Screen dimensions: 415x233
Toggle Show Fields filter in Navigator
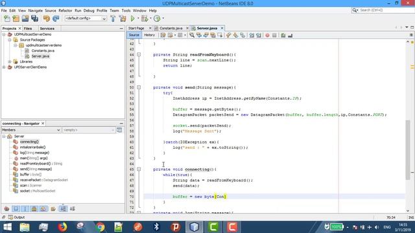point(16,208)
